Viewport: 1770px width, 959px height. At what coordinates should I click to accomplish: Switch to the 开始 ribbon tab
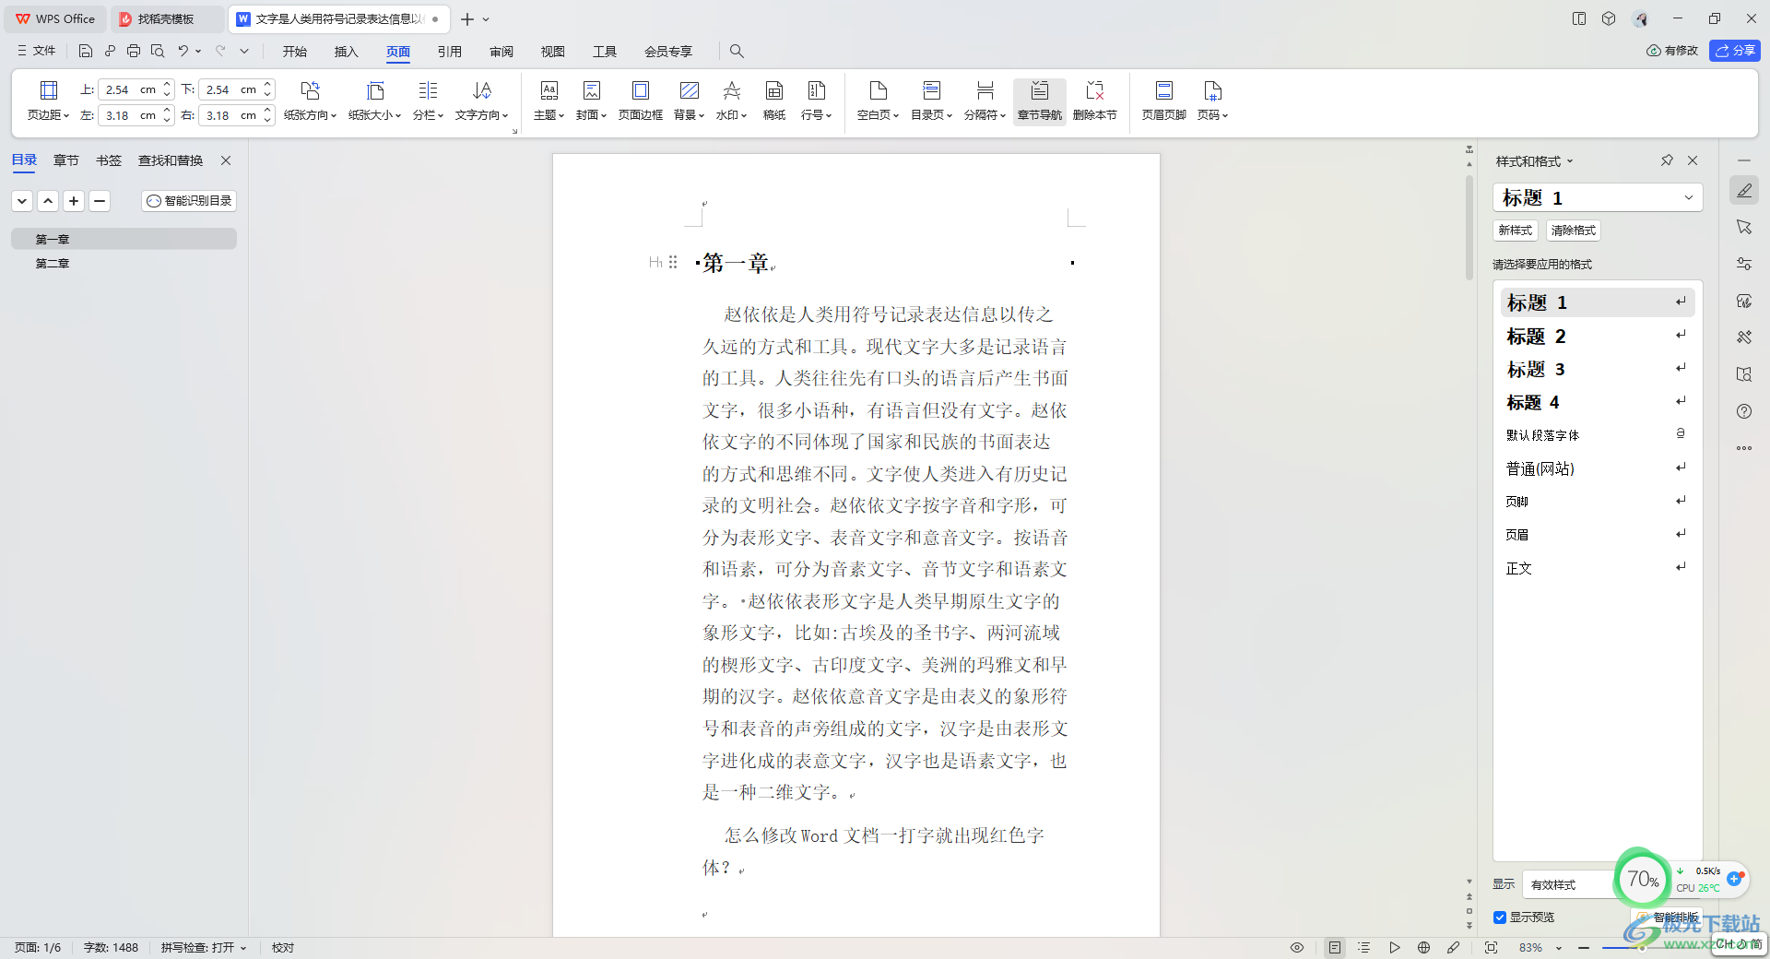coord(295,52)
